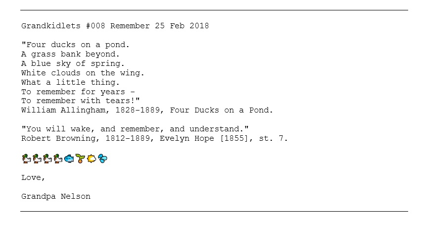
Task: Click the green seedling emoji
Action: pos(80,159)
